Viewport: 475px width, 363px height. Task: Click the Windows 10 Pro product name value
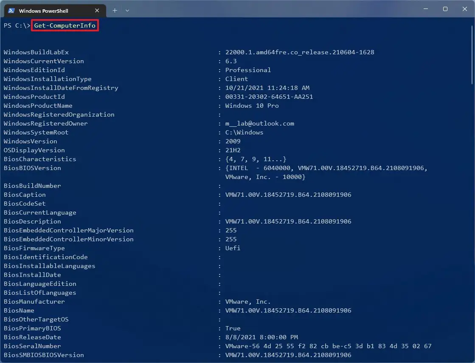(x=252, y=106)
